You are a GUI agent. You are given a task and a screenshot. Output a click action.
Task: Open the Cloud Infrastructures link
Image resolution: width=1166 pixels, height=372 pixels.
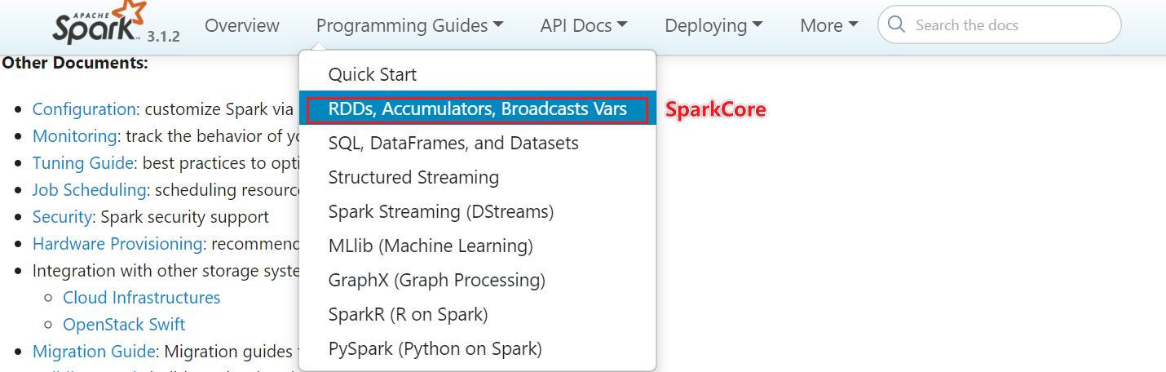click(x=142, y=298)
